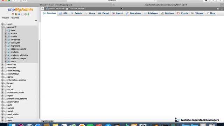Switch to the Export tab
224x126 pixels.
tap(104, 13)
